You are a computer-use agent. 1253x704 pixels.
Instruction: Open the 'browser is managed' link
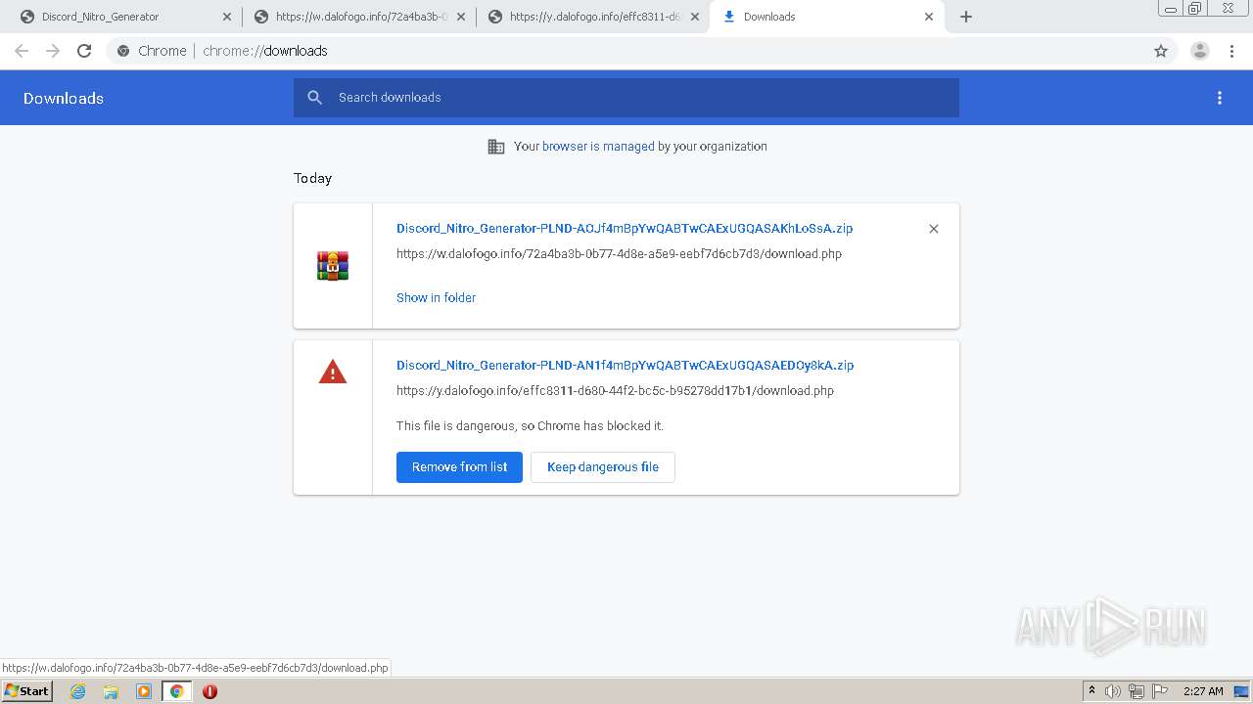click(598, 147)
